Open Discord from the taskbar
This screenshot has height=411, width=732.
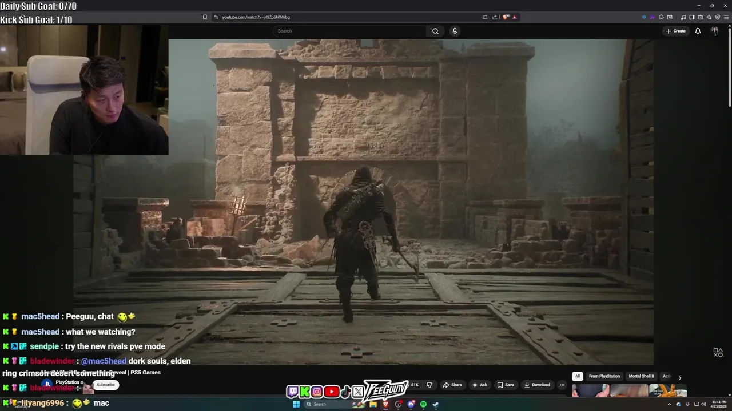[x=411, y=404]
